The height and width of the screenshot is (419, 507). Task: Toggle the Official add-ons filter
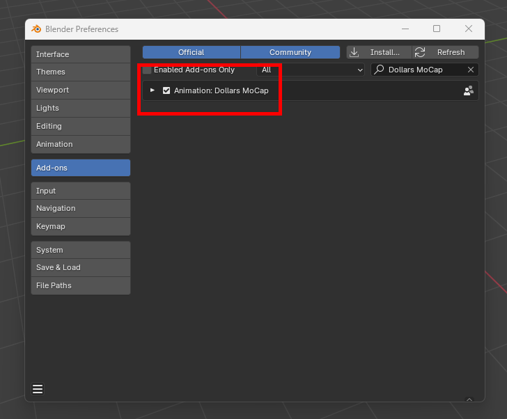(x=192, y=52)
